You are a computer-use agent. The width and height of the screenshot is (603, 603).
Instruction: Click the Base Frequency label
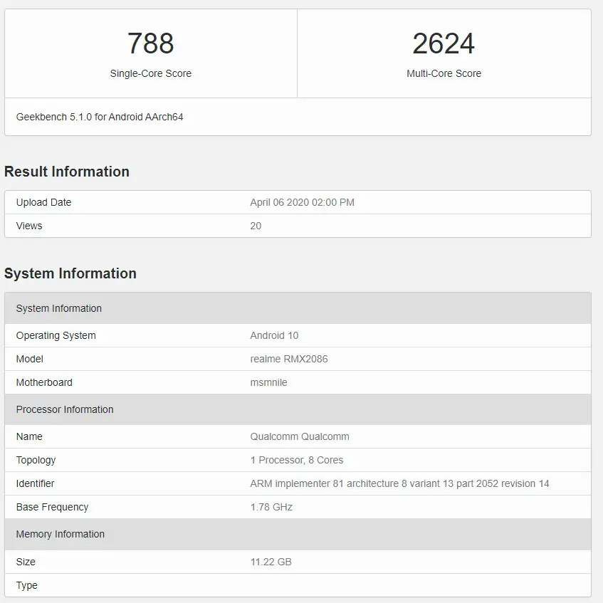52,507
